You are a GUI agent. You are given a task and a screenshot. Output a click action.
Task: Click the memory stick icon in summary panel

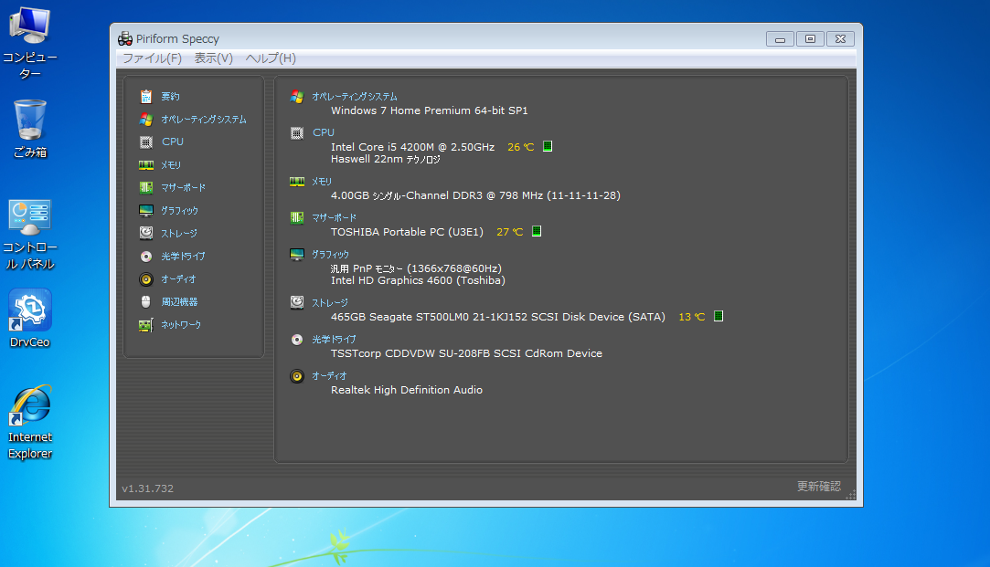click(297, 182)
